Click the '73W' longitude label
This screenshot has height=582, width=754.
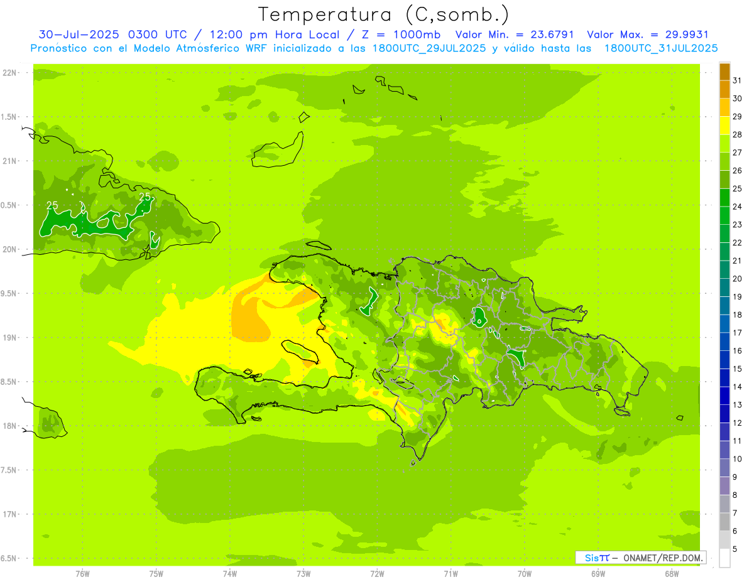303,573
